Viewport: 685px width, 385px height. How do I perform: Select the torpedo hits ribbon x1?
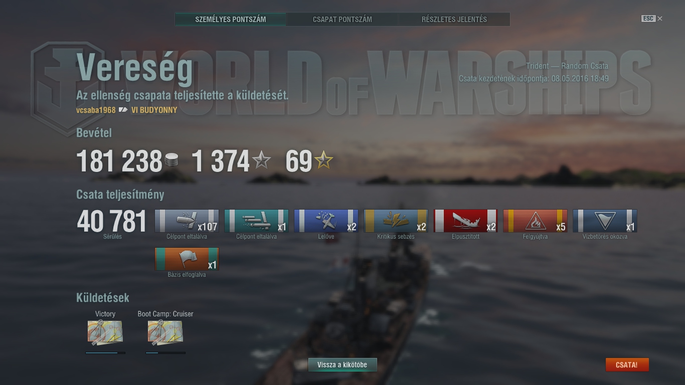(256, 221)
